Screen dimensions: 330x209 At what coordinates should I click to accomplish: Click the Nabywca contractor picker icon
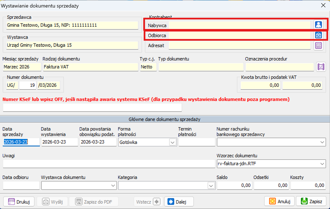(318, 25)
